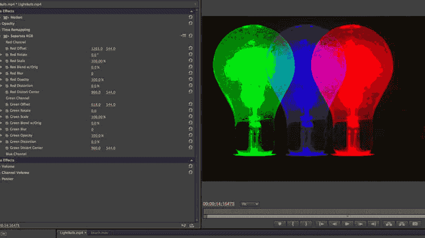Image resolution: width=425 pixels, height=238 pixels.
Task: Collapse the Video Effects section
Action: [191, 11]
